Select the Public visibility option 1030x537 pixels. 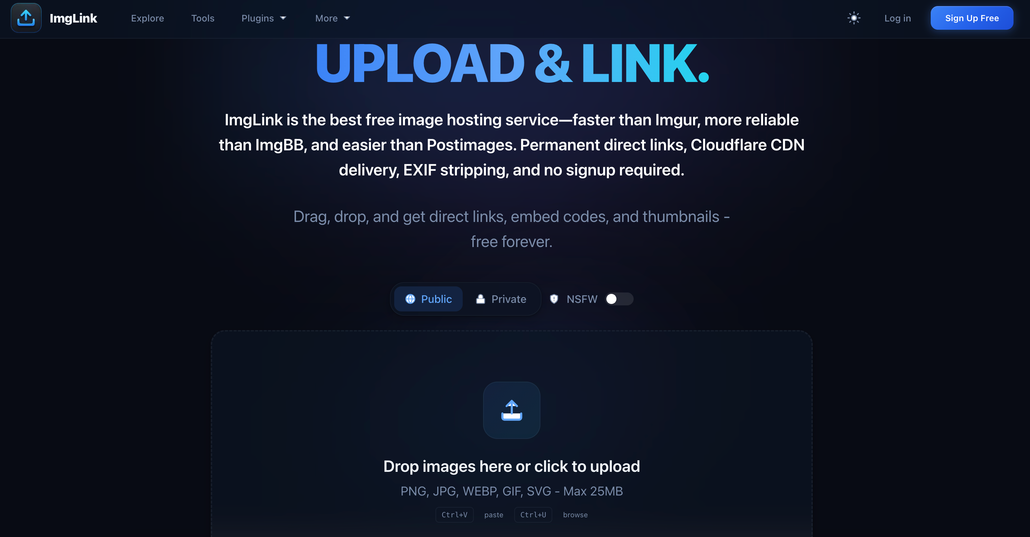coord(428,299)
